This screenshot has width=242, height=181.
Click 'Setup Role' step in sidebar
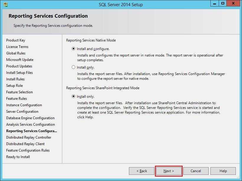(14, 86)
